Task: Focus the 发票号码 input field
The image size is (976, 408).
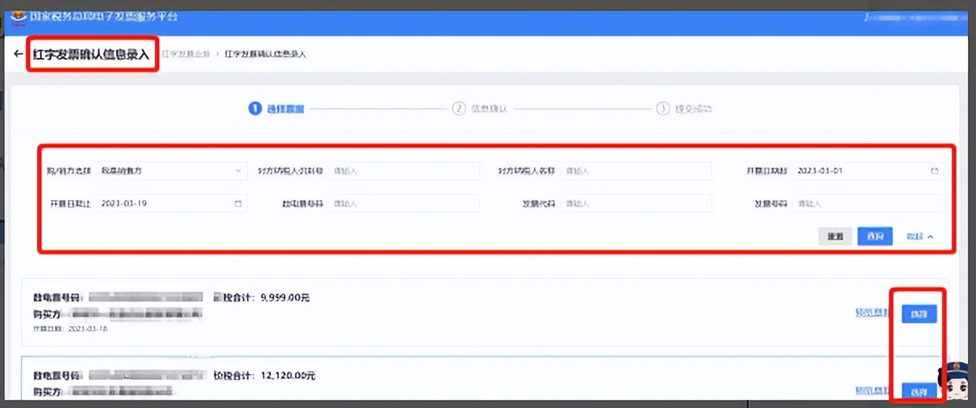Action: (x=868, y=204)
